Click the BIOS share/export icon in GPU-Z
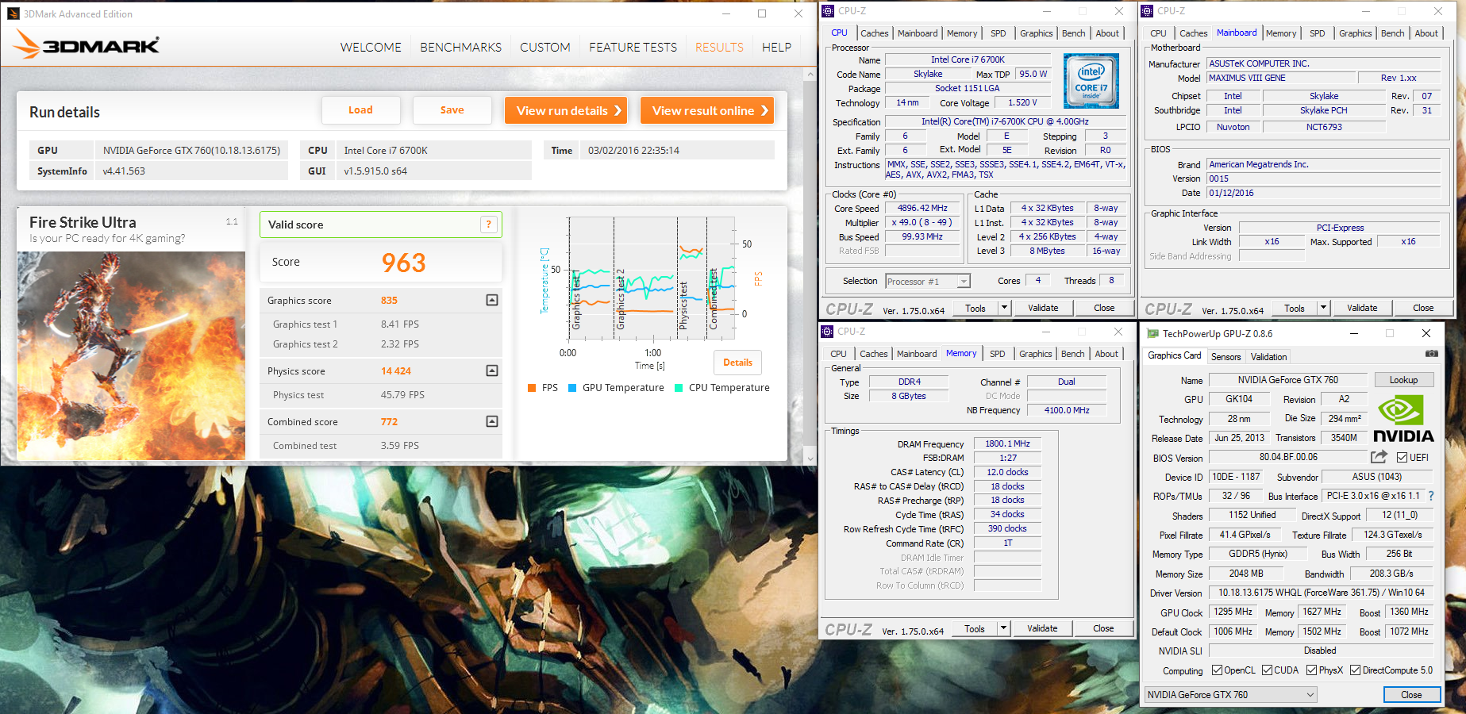Image resolution: width=1466 pixels, height=714 pixels. pyautogui.click(x=1379, y=457)
